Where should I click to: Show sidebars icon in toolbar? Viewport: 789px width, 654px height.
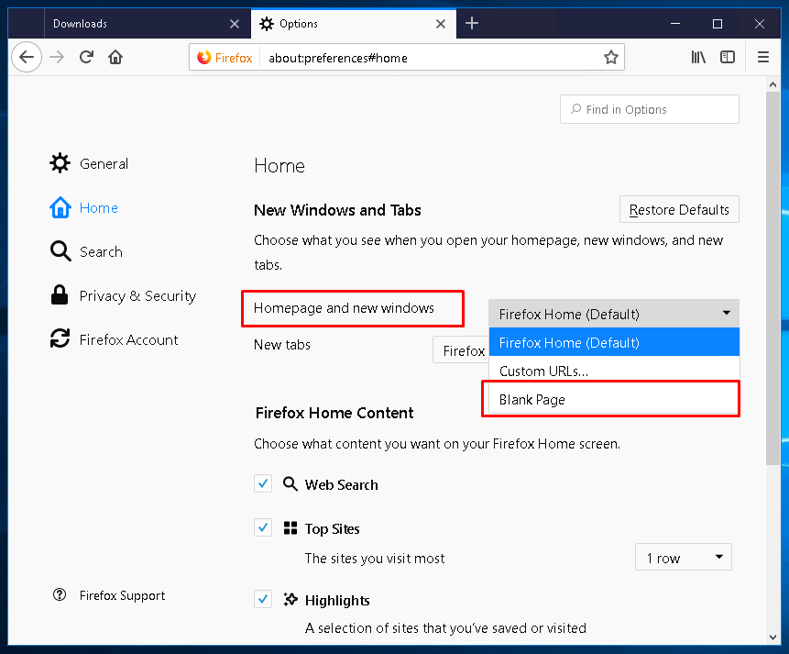pyautogui.click(x=727, y=57)
